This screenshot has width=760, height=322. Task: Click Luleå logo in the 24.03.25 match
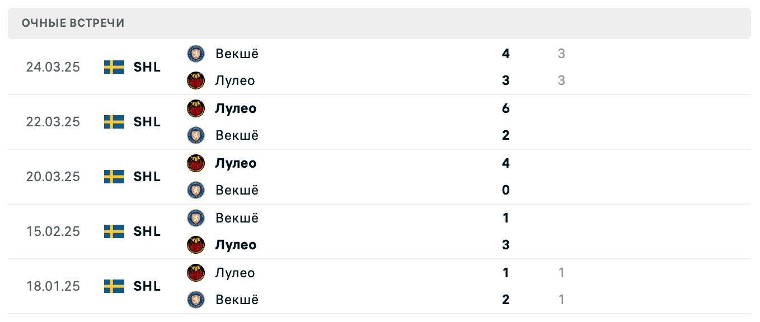[196, 80]
